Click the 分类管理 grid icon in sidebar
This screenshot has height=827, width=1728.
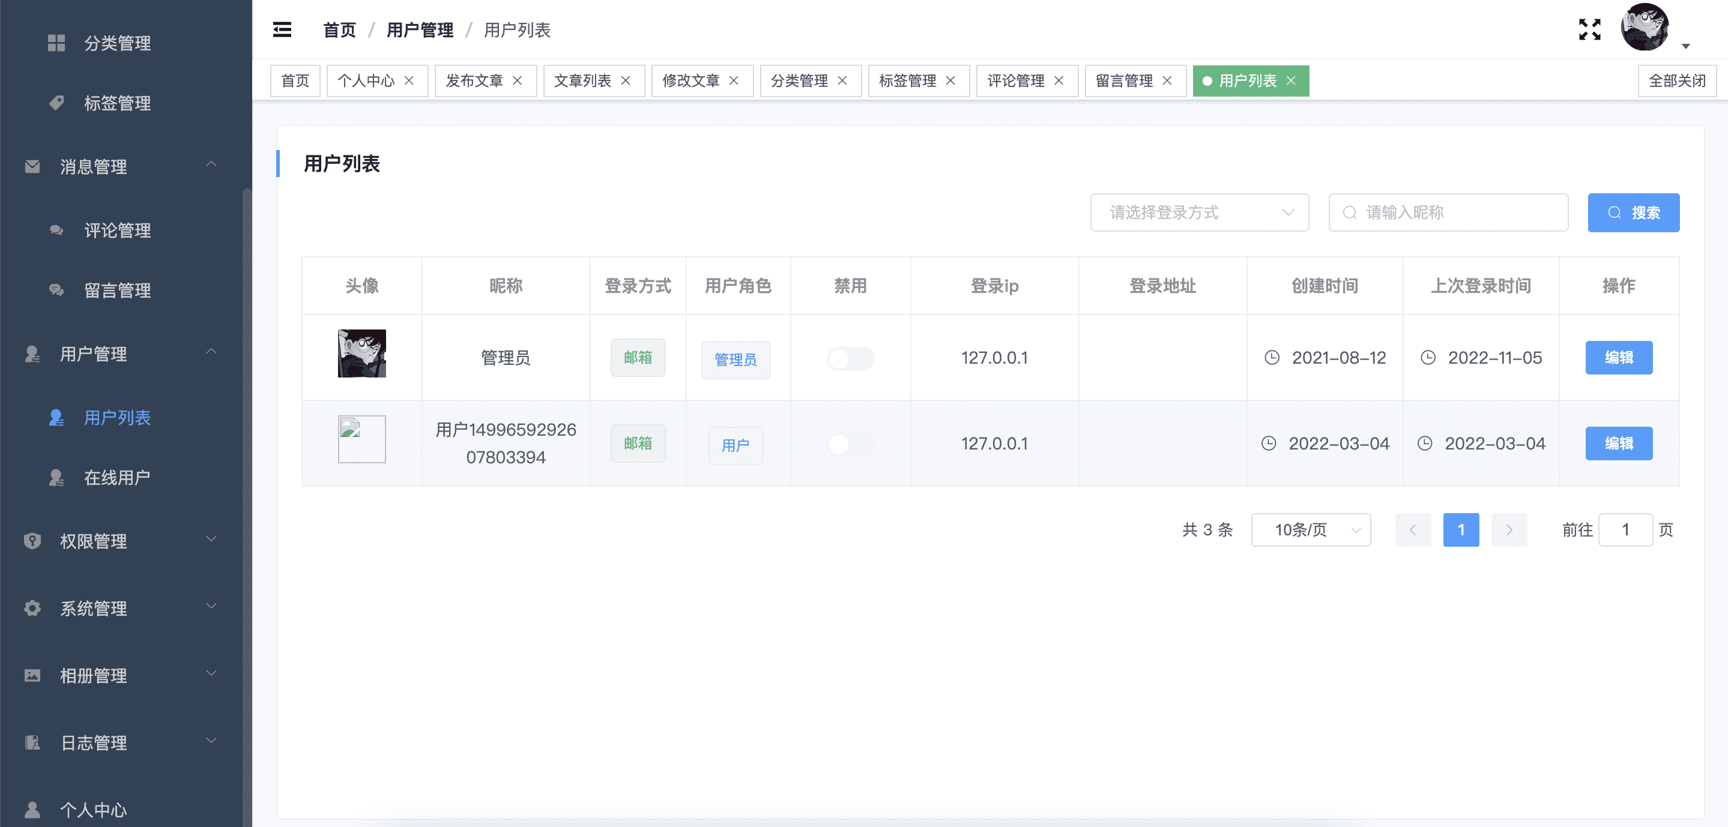tap(56, 43)
